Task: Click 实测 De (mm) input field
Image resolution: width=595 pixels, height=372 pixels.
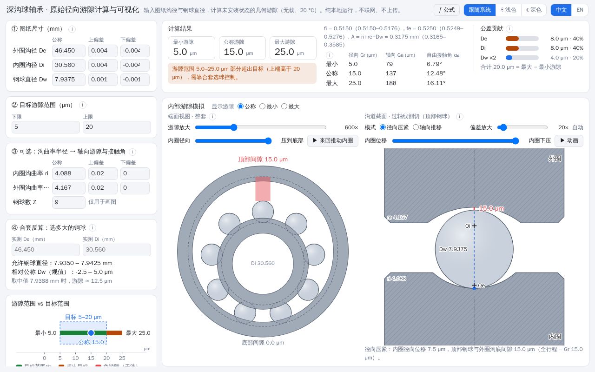Action: (46, 250)
